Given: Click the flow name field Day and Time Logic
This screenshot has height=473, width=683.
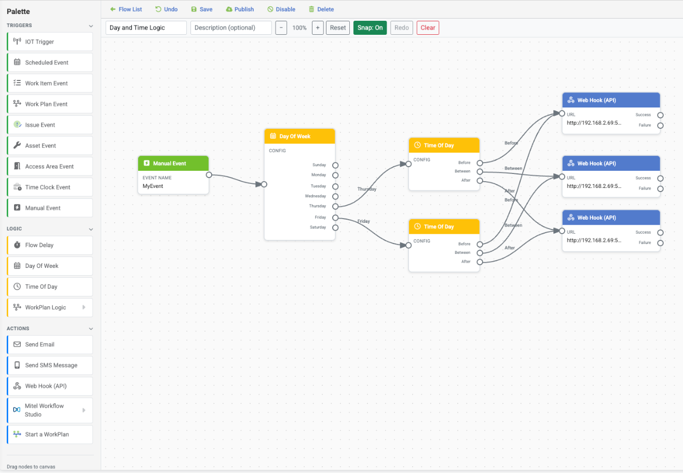Looking at the screenshot, I should 146,28.
